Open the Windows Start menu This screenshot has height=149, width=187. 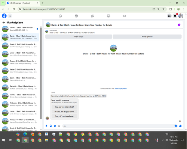(x=4, y=140)
